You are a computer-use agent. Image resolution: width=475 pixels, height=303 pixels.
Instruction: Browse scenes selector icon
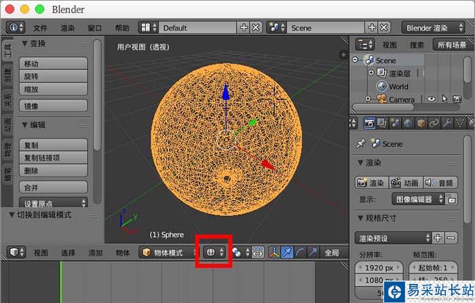coord(277,28)
